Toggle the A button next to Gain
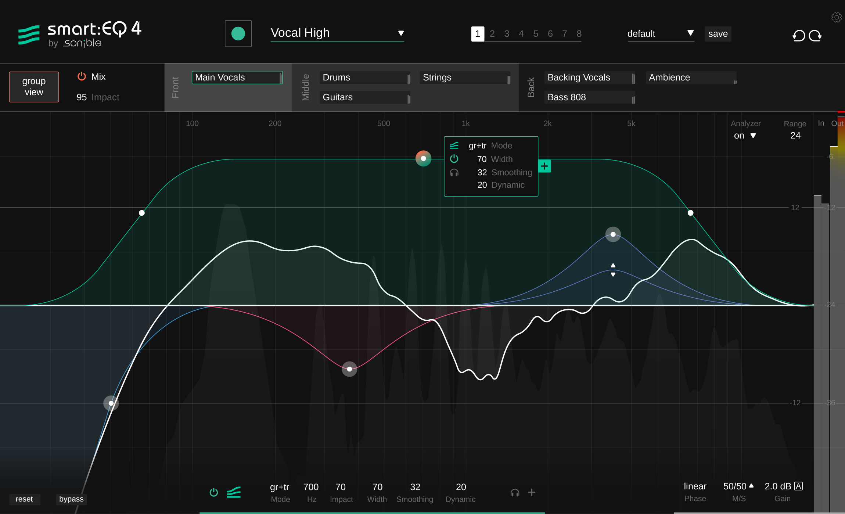Viewport: 845px width, 514px height. coord(798,486)
